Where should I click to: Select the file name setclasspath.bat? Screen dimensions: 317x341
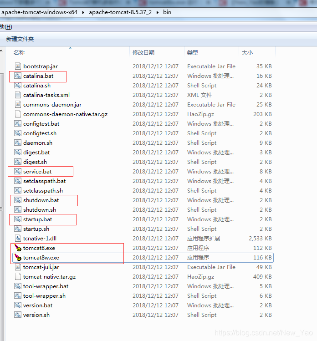(45, 181)
